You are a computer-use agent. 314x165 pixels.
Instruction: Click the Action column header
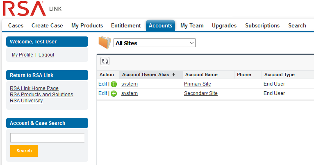(108, 75)
